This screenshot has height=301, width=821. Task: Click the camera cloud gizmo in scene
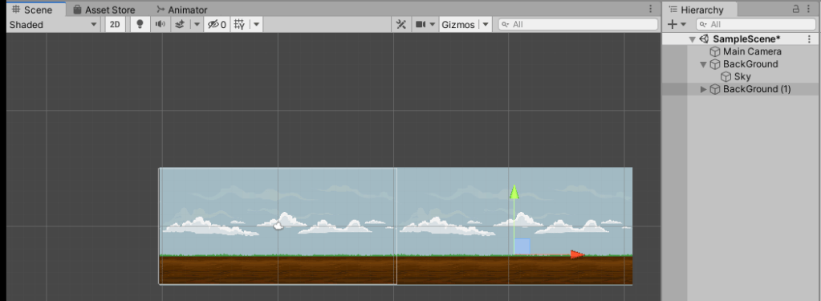tap(278, 226)
